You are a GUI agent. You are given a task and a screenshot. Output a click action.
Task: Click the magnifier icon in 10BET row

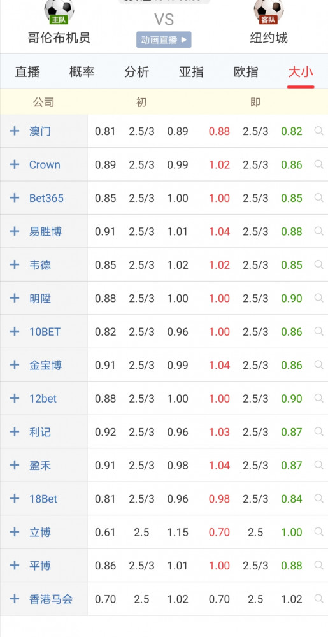(x=318, y=331)
